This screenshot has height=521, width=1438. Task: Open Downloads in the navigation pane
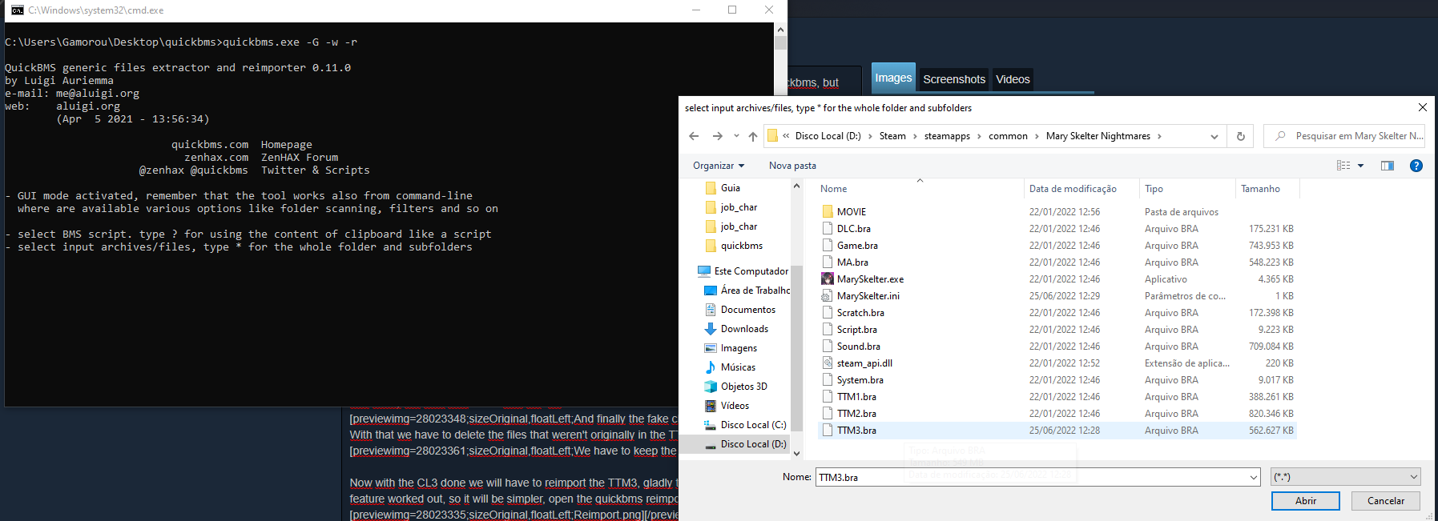744,329
